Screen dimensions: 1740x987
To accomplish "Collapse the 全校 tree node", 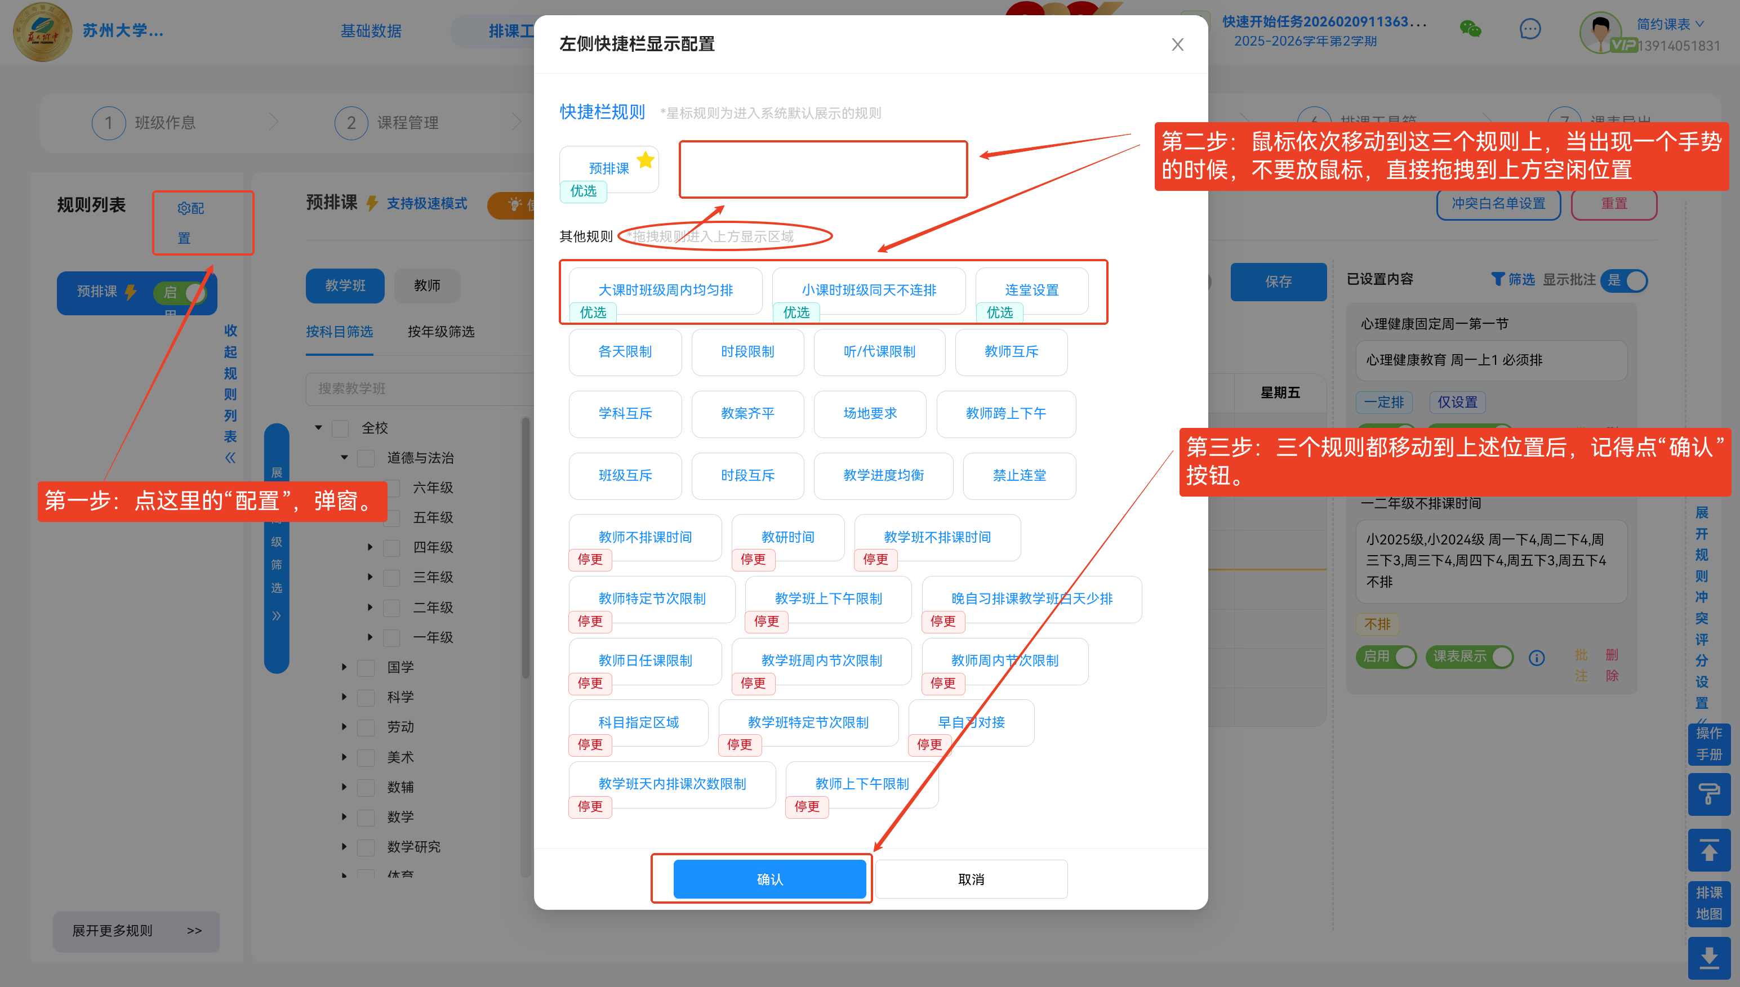I will (x=318, y=428).
